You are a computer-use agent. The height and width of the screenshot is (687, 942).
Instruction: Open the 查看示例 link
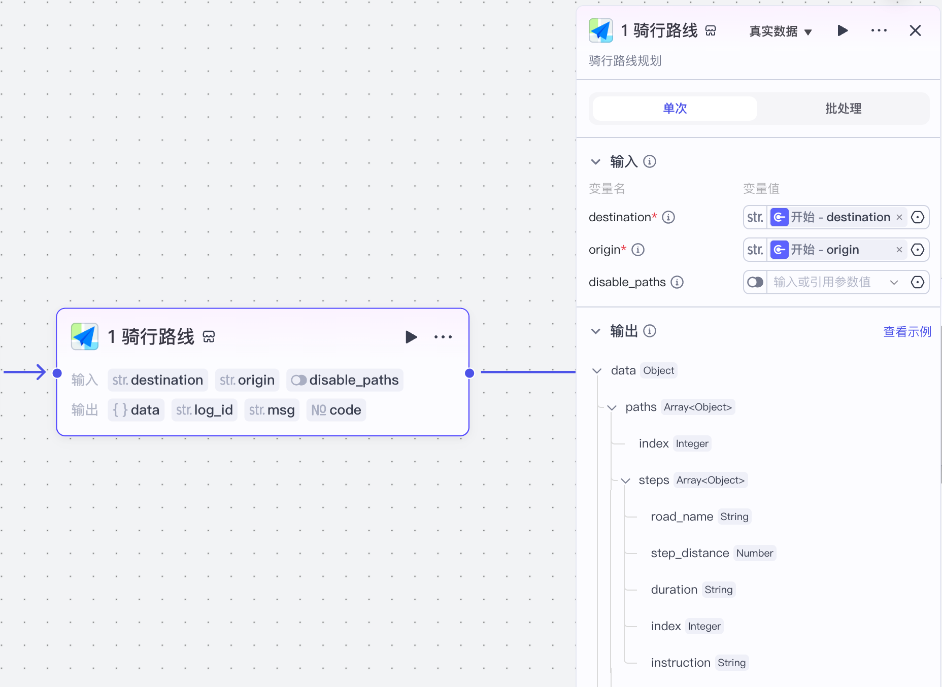click(x=907, y=332)
